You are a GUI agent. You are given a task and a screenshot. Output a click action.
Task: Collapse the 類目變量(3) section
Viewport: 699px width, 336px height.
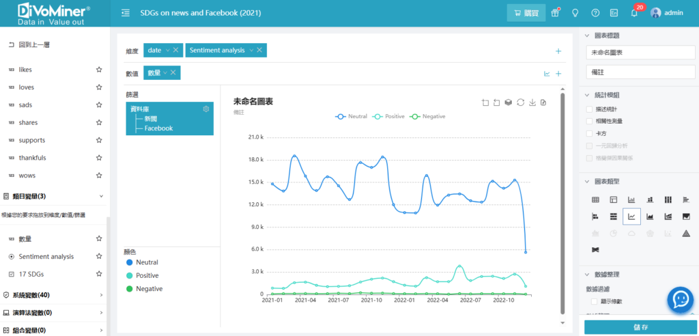point(101,196)
